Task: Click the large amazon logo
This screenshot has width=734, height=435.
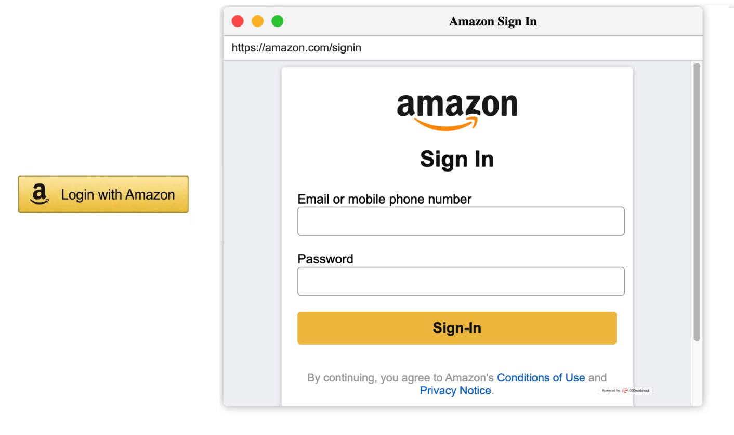Action: click(456, 107)
